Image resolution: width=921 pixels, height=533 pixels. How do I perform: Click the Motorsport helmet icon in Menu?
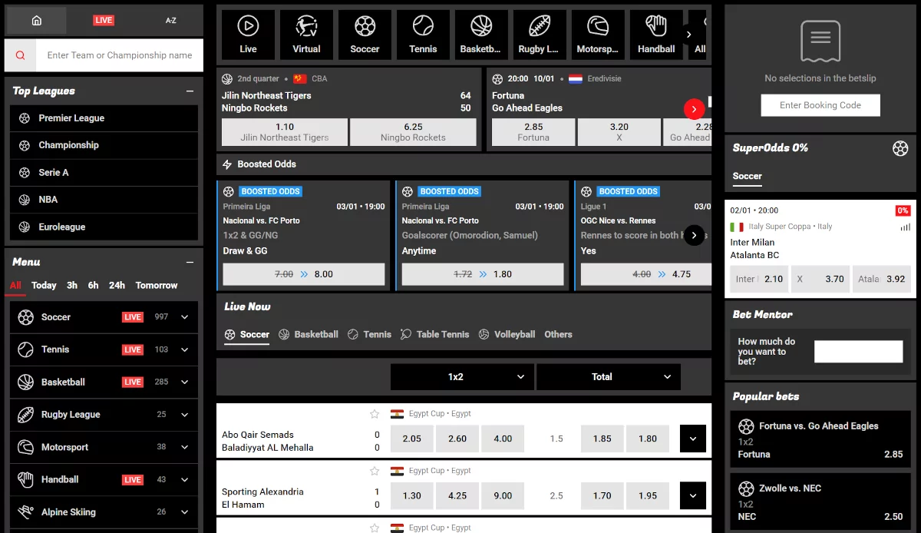tap(26, 447)
